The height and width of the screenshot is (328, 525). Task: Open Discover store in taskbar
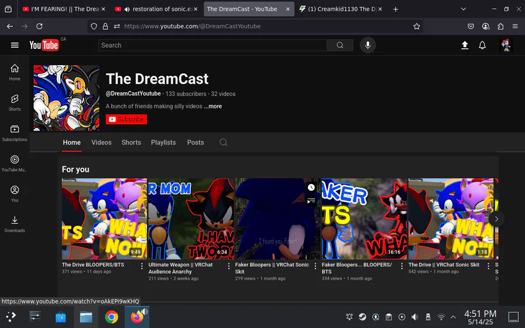point(61,316)
